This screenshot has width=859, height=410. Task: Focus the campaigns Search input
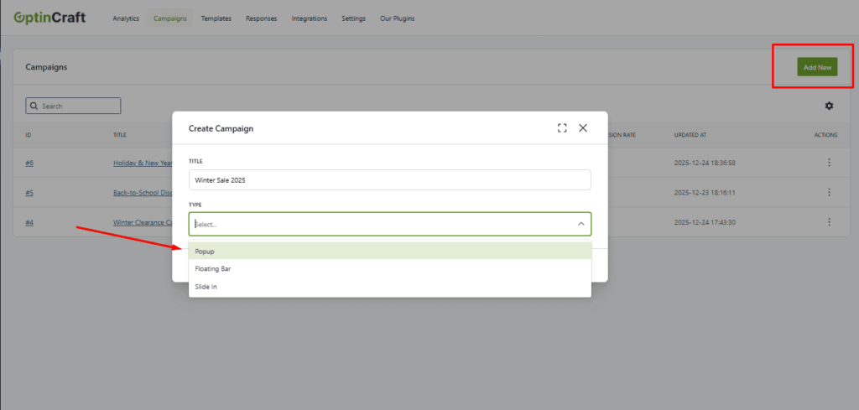point(79,106)
